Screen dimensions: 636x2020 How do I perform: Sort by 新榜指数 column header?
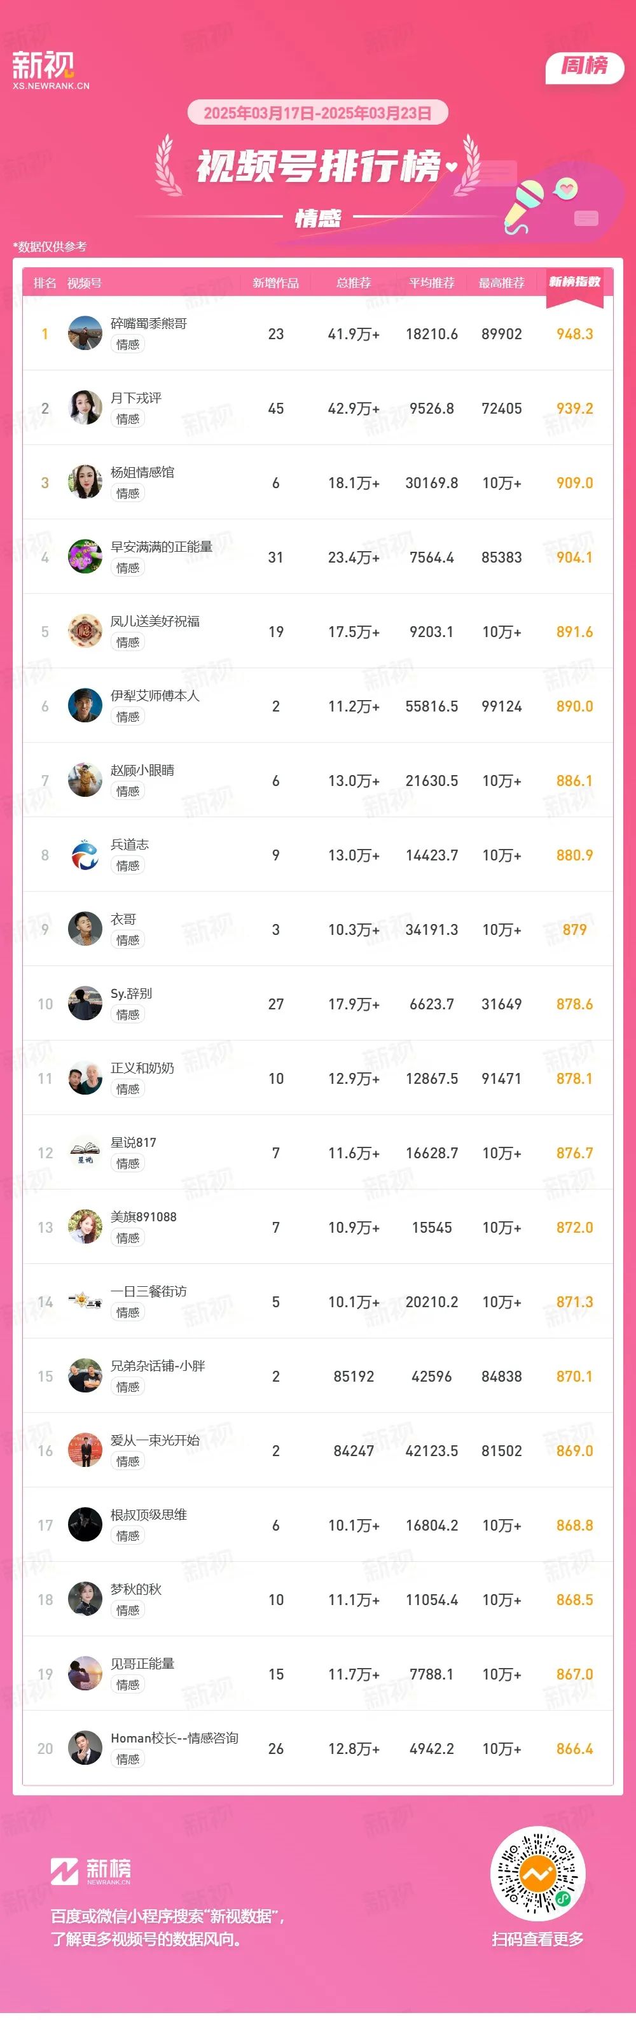[x=575, y=283]
